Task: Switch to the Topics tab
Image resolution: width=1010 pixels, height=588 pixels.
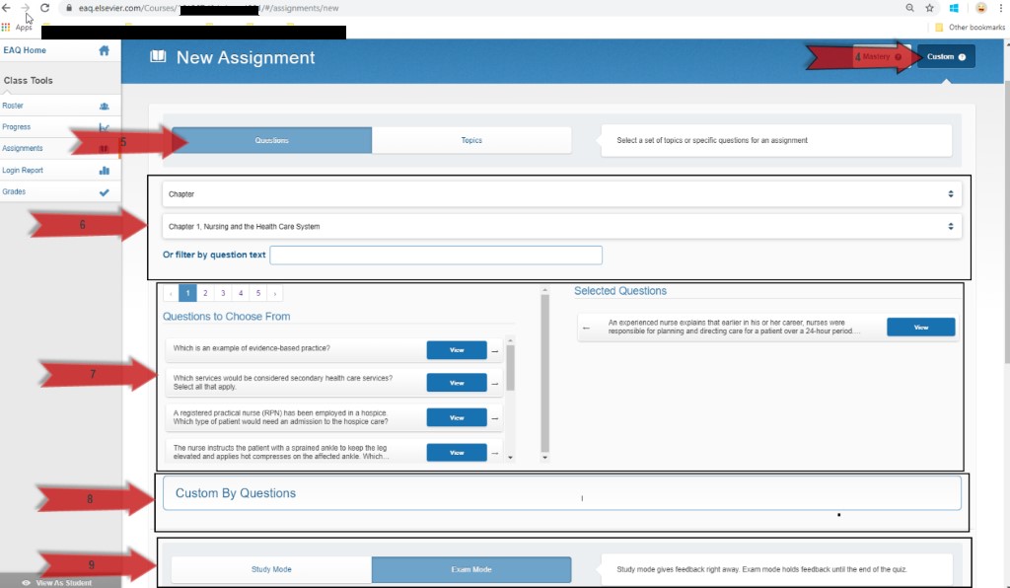Action: pos(471,140)
